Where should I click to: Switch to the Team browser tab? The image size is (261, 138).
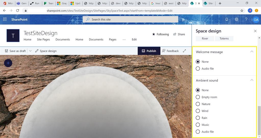[49, 3]
